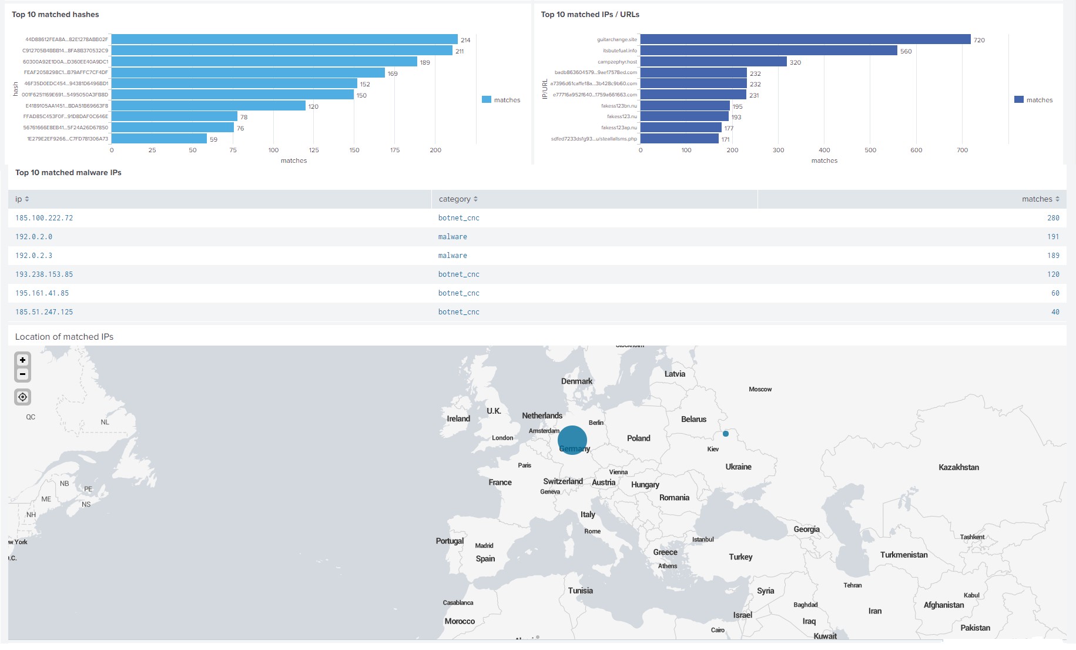The width and height of the screenshot is (1076, 650).
Task: Click the matches value 280 link
Action: [1054, 217]
